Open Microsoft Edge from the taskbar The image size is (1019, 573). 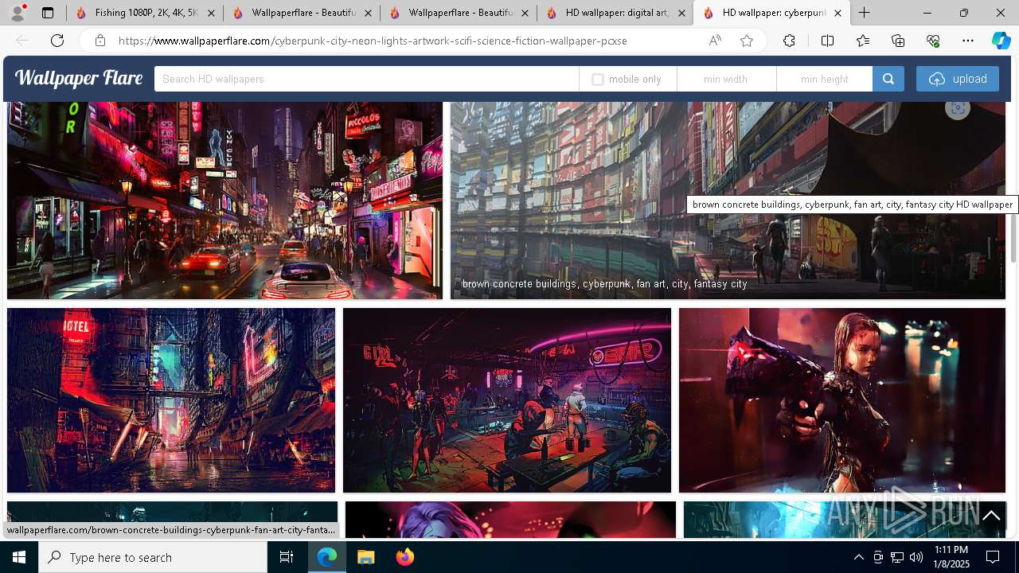tap(327, 557)
